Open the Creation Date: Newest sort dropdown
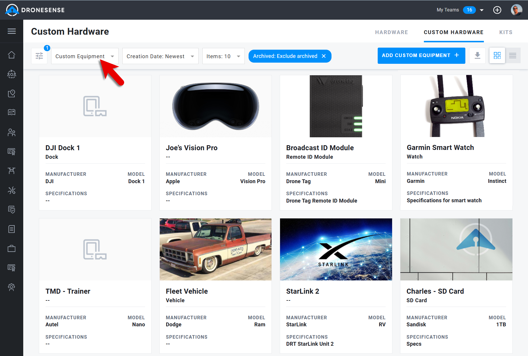The width and height of the screenshot is (528, 356). click(160, 56)
